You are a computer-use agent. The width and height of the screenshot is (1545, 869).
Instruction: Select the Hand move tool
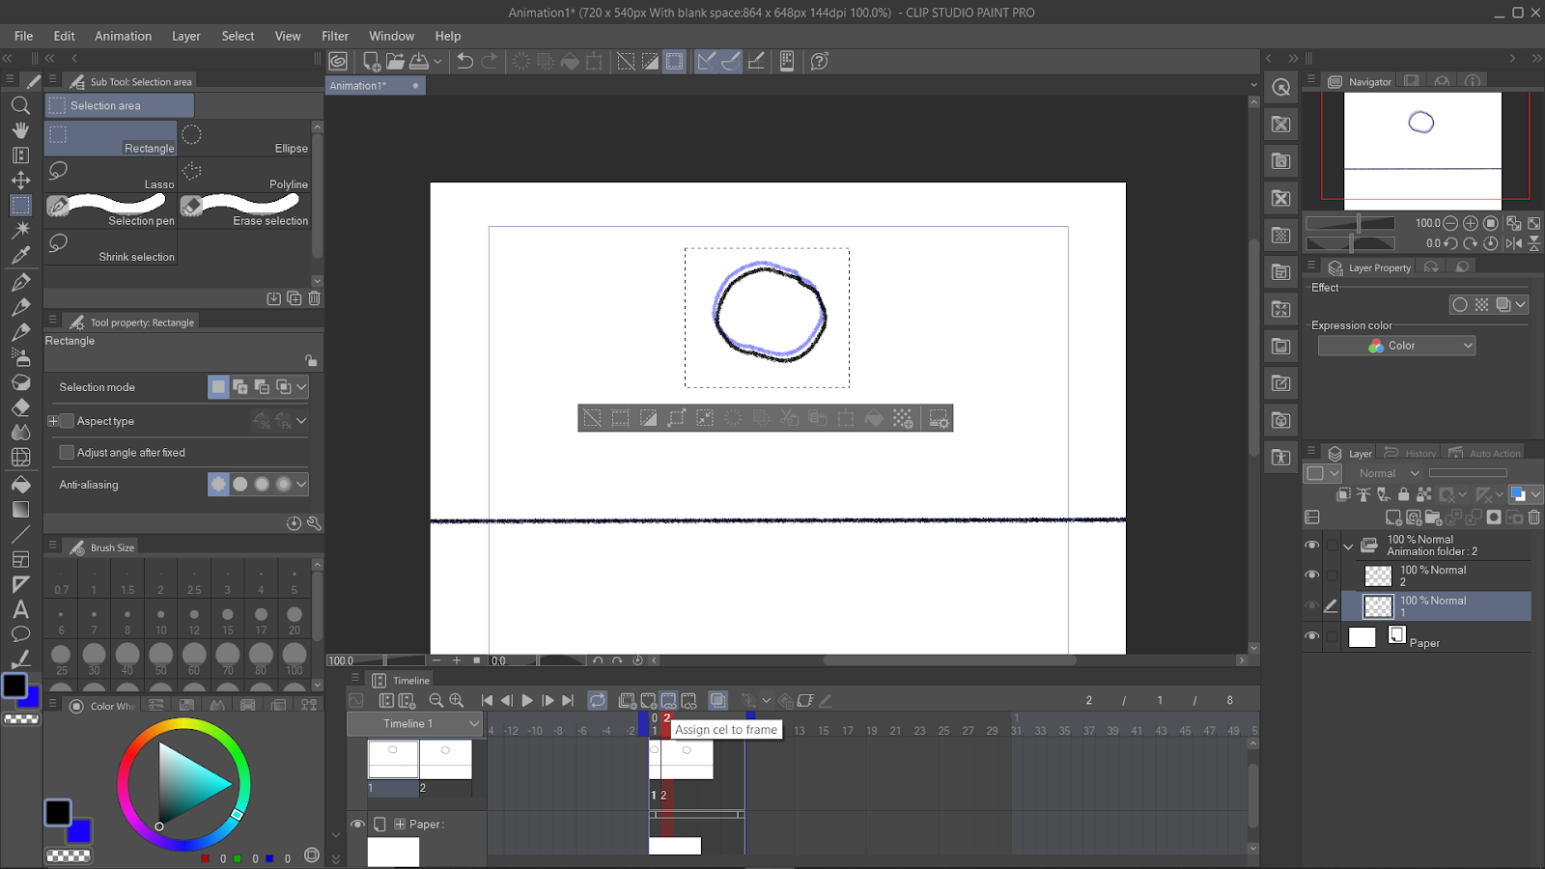coord(20,129)
